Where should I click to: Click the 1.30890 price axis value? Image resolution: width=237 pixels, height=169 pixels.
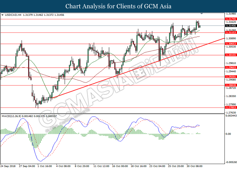(x=231, y=39)
